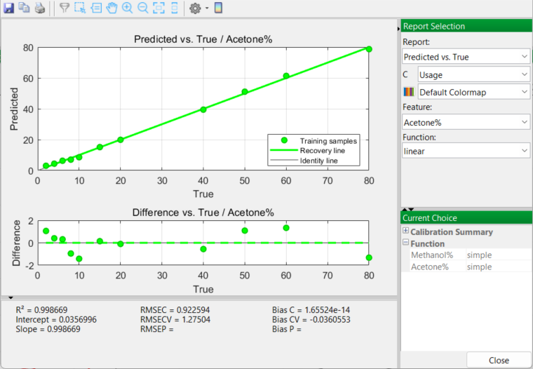Collapse the Function tree node
The image size is (533, 369).
(x=406, y=243)
